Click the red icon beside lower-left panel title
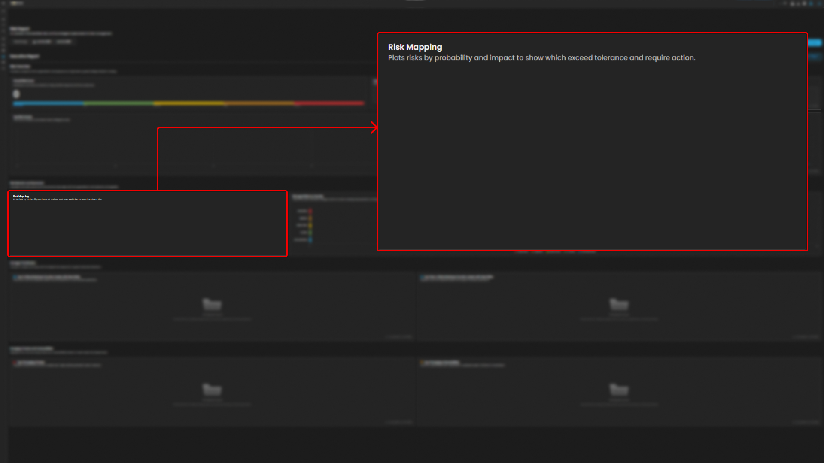Image resolution: width=824 pixels, height=463 pixels. click(15, 363)
